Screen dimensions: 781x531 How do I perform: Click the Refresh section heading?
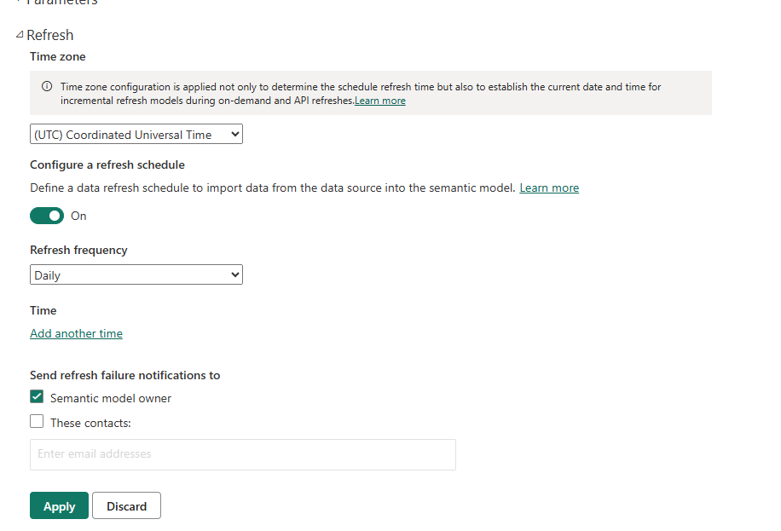[x=49, y=35]
